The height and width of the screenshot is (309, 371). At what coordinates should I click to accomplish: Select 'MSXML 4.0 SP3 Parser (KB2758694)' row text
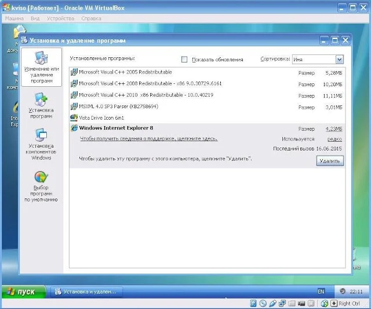118,106
